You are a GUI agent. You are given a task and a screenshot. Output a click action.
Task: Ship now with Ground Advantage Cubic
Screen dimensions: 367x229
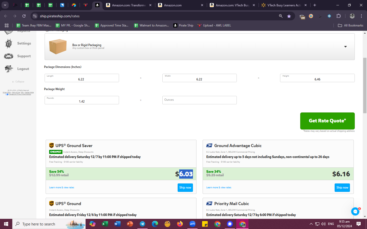(x=342, y=188)
